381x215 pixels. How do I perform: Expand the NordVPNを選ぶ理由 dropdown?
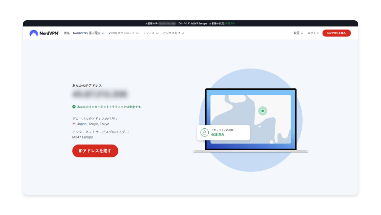click(x=88, y=33)
